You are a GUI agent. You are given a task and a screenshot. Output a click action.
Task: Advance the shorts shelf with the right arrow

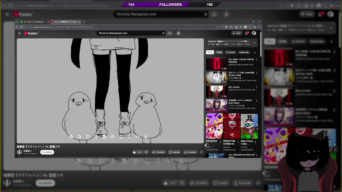pyautogui.click(x=257, y=129)
